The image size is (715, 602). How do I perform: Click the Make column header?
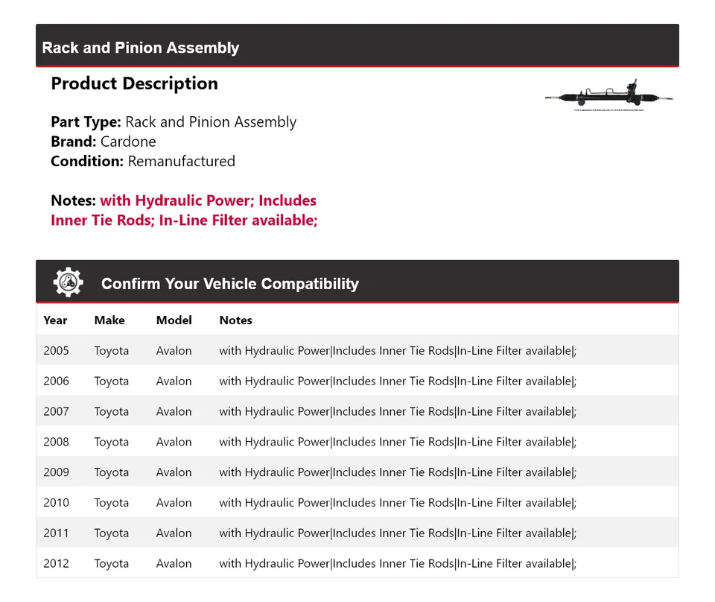click(x=109, y=320)
